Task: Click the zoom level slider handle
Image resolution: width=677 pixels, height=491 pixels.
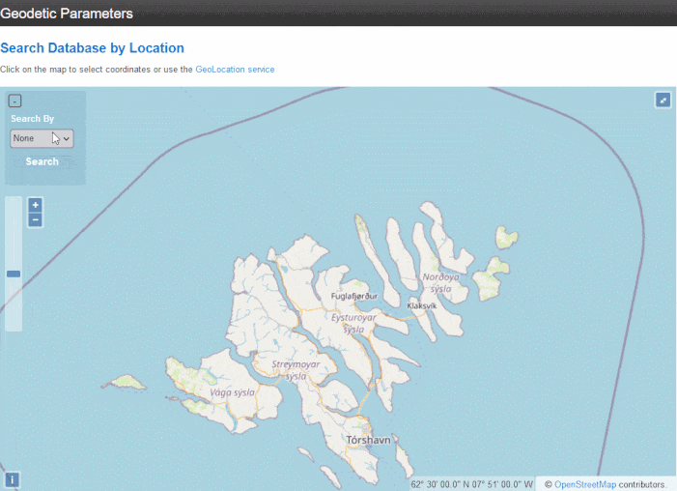Action: 14,274
